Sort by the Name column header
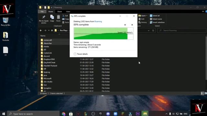The width and height of the screenshot is (207, 116). point(43,36)
